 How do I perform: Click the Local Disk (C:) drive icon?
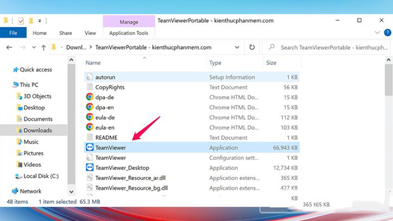click(x=18, y=176)
